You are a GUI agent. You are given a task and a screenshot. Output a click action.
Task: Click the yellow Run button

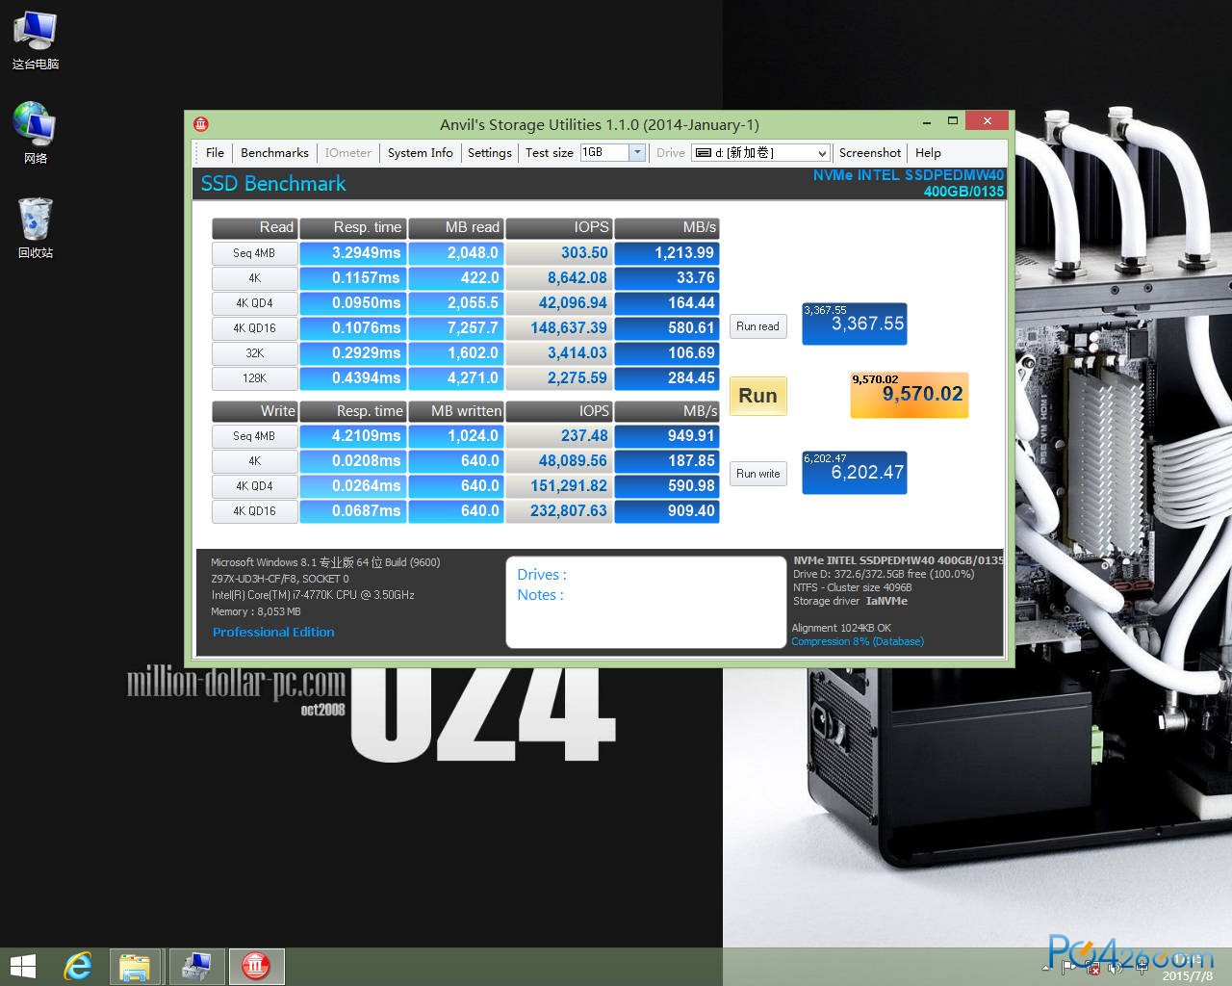[757, 395]
